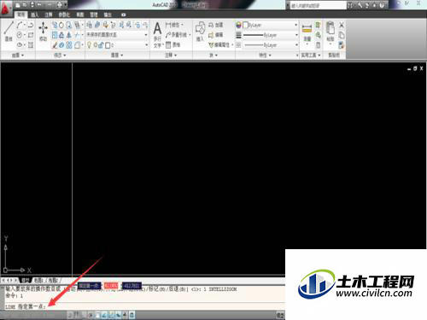Click the Erase tool in Modify panel
The height and width of the screenshot is (320, 427).
pyautogui.click(x=55, y=45)
